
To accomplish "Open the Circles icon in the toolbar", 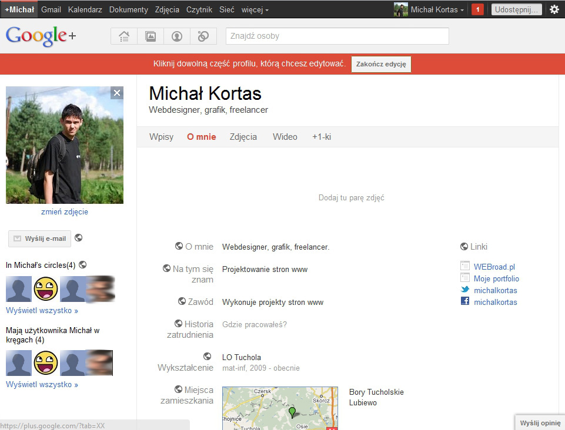I will tap(203, 36).
